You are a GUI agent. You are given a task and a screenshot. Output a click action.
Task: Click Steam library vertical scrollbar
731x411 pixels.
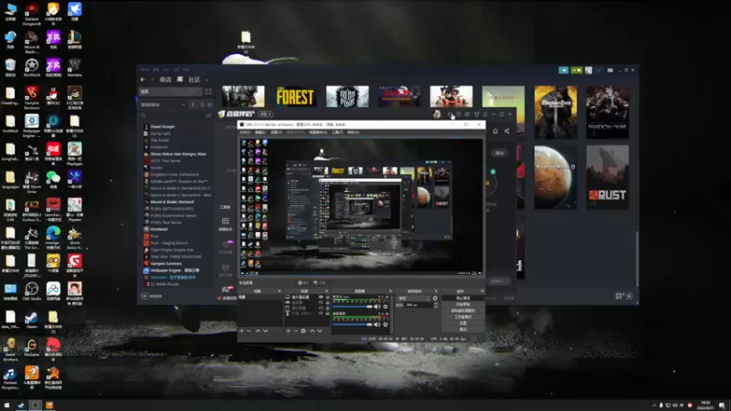coord(637,258)
